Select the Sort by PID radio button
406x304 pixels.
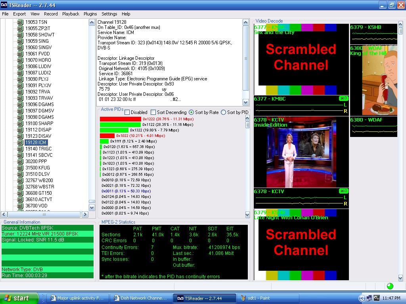click(223, 112)
